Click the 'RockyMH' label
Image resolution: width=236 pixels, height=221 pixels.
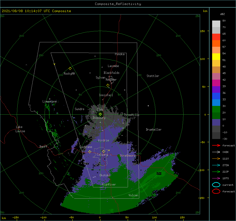pyautogui.click(x=69, y=74)
